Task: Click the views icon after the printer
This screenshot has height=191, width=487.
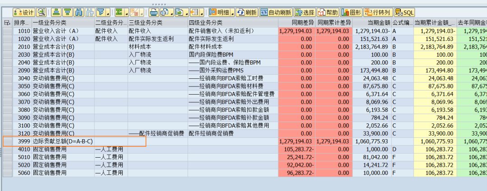Action: click(x=164, y=13)
